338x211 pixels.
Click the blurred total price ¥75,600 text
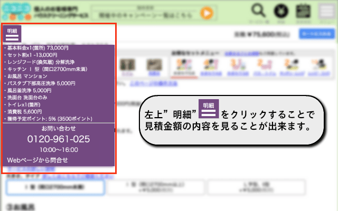click(x=262, y=34)
